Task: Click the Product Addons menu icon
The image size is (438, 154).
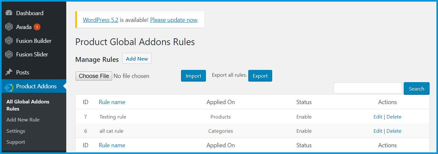Action: click(x=9, y=87)
